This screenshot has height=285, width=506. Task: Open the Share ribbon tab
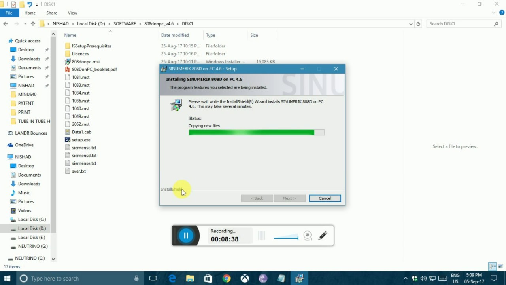(x=52, y=13)
